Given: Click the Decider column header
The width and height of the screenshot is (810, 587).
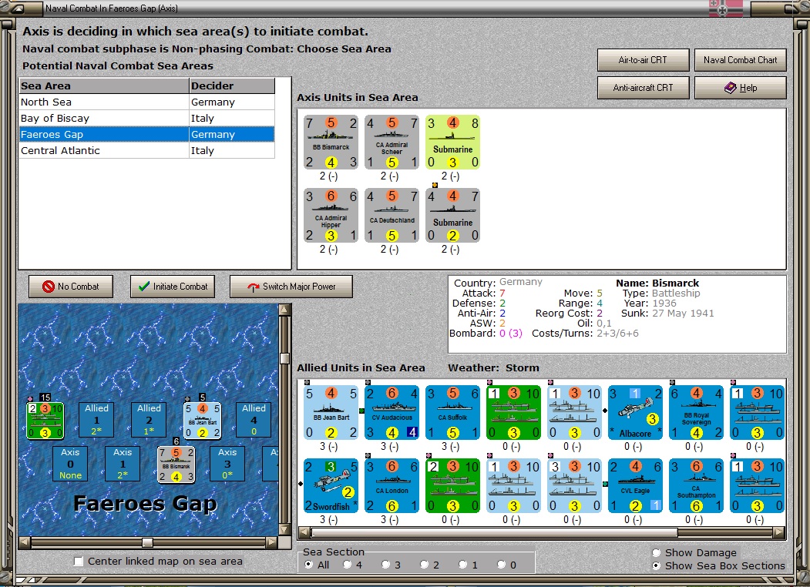Looking at the screenshot, I should click(232, 86).
